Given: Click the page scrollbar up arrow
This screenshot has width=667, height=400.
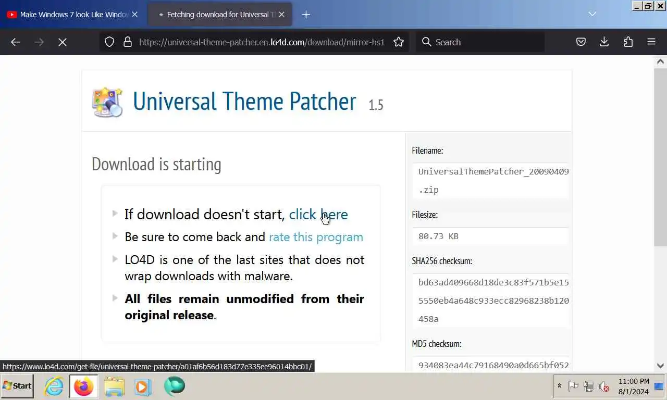Looking at the screenshot, I should tap(660, 61).
